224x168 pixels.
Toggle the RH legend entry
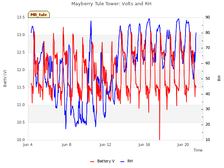(127, 161)
